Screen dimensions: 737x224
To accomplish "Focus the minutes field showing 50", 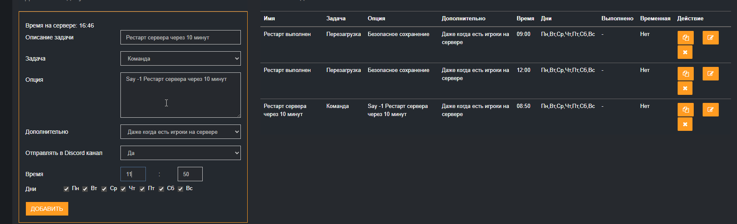I will pyautogui.click(x=190, y=174).
